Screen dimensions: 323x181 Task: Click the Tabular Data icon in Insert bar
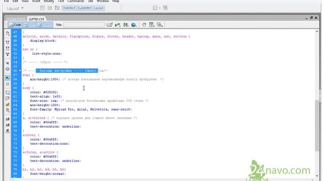pos(165,8)
